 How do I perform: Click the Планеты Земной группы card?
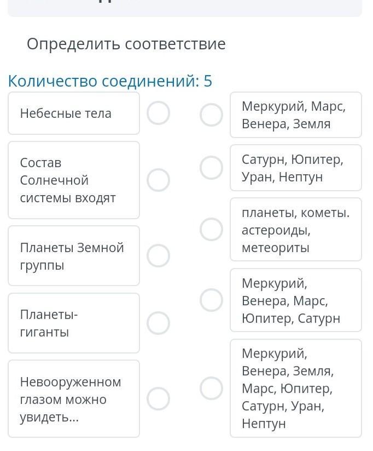(74, 256)
